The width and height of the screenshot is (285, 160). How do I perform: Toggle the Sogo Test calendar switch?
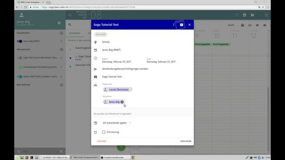(x=20, y=58)
